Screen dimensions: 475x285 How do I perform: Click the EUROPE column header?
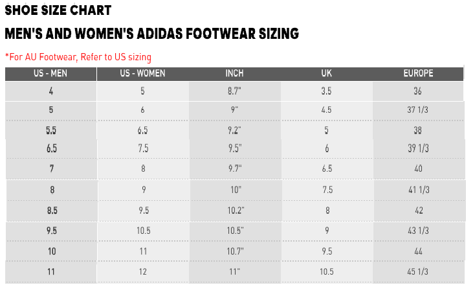click(x=418, y=73)
